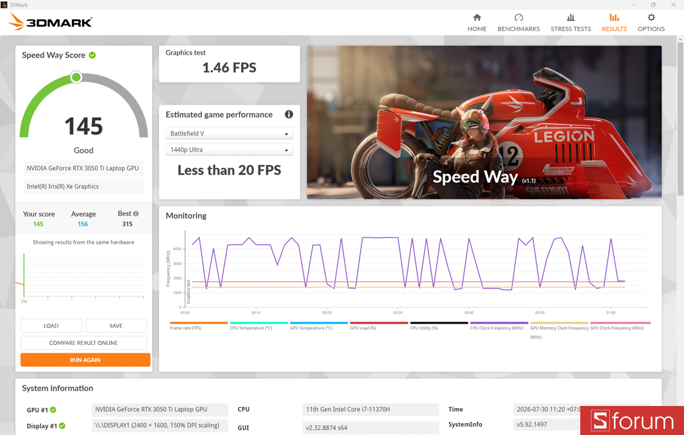Screen dimensions: 684x435
Task: Open estimated game performance info icon
Action: 289,114
